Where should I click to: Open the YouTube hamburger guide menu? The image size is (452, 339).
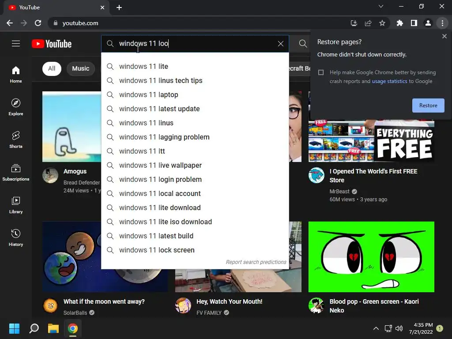click(16, 44)
